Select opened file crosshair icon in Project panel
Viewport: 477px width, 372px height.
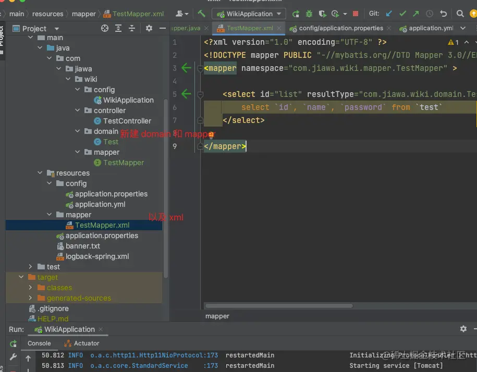click(105, 29)
